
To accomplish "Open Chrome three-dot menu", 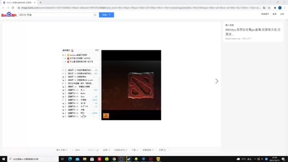I will (285, 8).
